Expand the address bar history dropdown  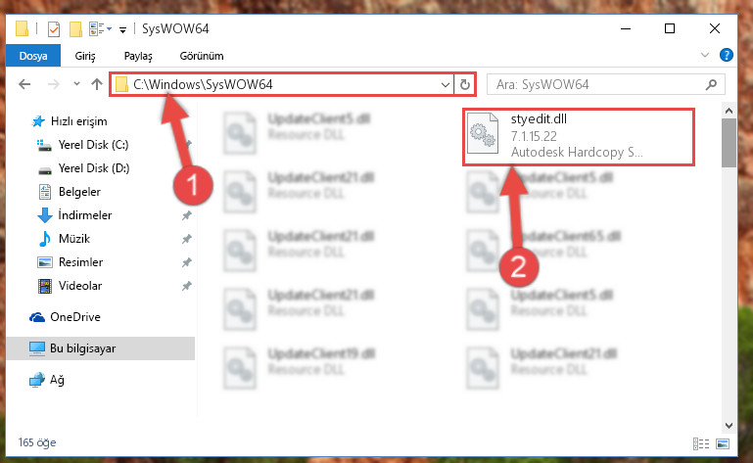(x=446, y=85)
